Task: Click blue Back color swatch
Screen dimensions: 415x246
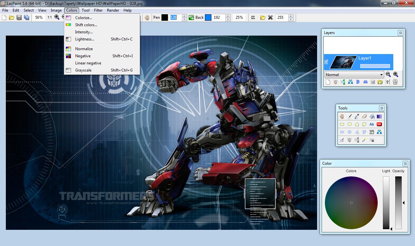Action: (208, 17)
